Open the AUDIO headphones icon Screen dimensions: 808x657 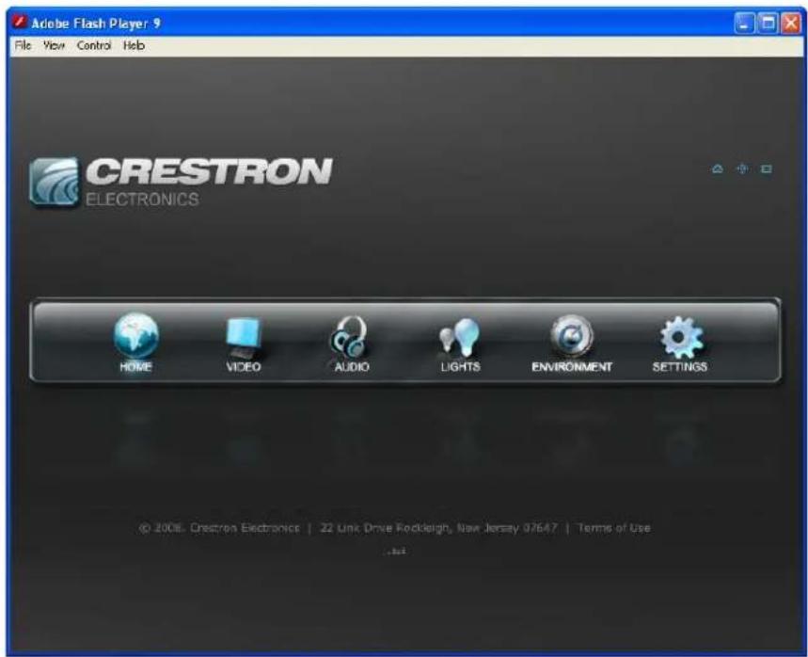point(349,337)
